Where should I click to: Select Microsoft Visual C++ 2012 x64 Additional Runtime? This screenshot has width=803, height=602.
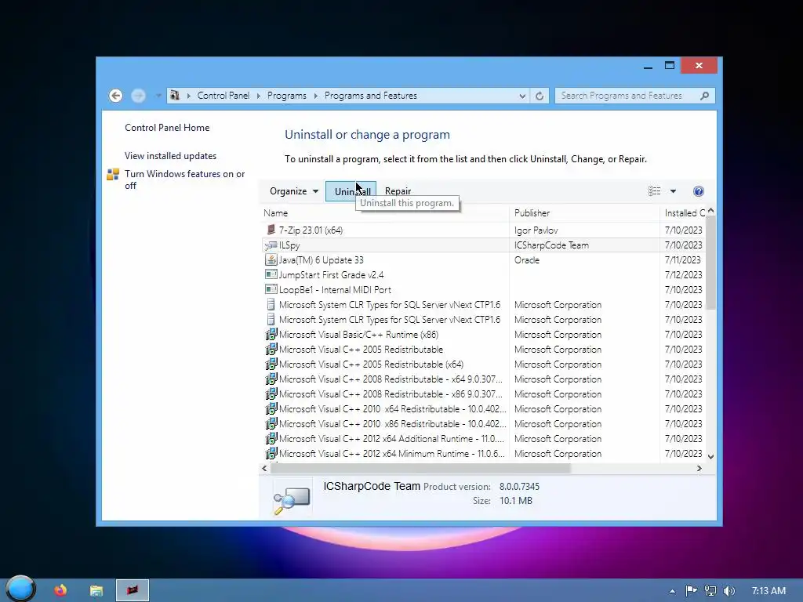pos(392,439)
